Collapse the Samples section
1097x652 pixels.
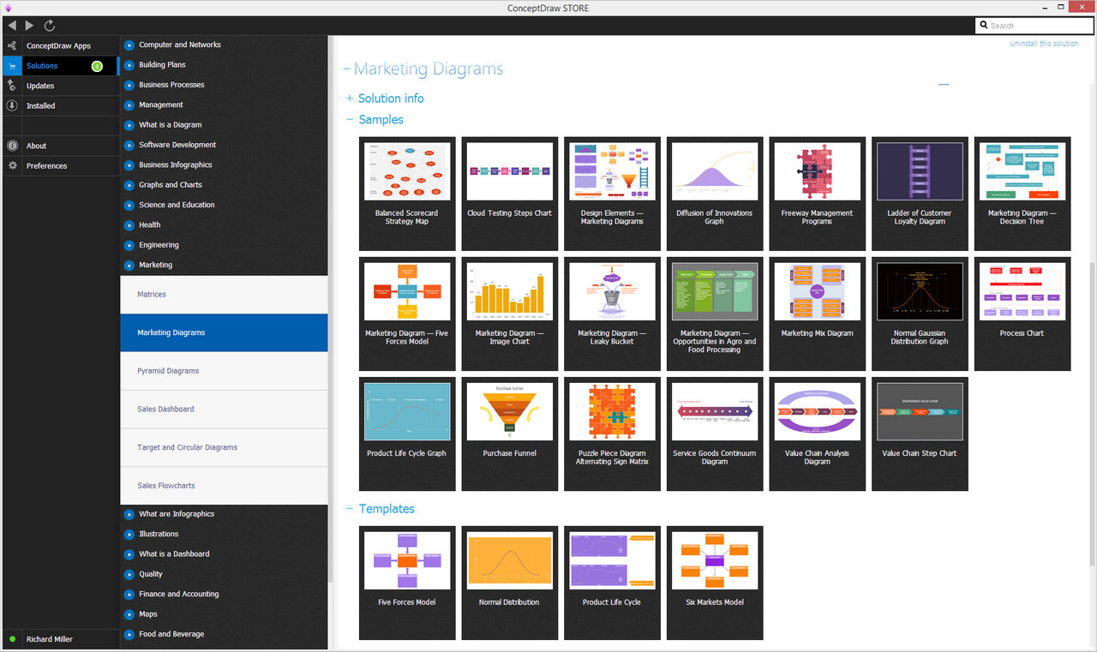(x=350, y=120)
